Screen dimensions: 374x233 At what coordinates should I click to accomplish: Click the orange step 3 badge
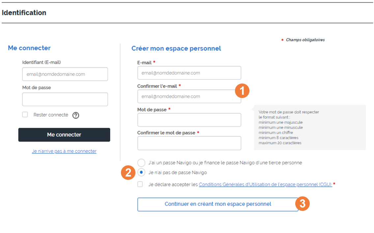coord(302,204)
